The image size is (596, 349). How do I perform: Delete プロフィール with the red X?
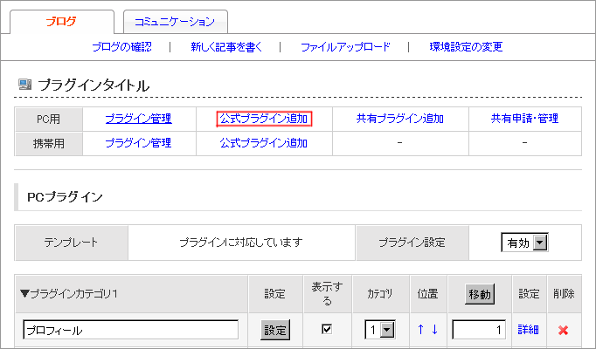coord(564,331)
